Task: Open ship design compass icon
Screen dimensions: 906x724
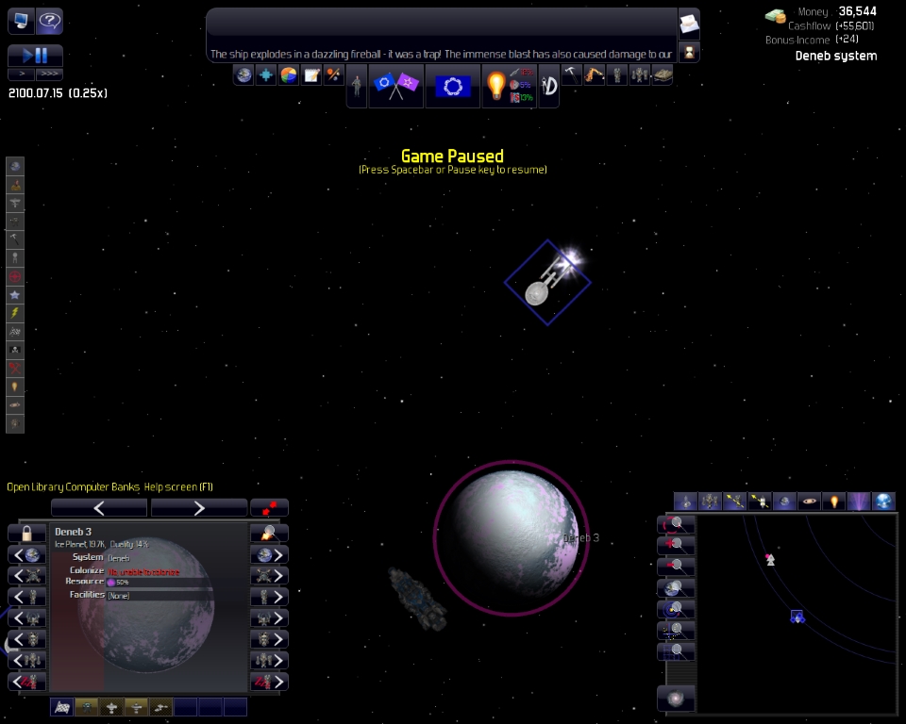Action: [x=549, y=86]
